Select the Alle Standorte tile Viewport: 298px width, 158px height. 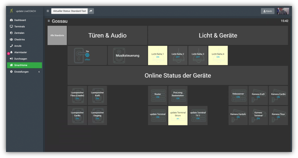pos(57,35)
